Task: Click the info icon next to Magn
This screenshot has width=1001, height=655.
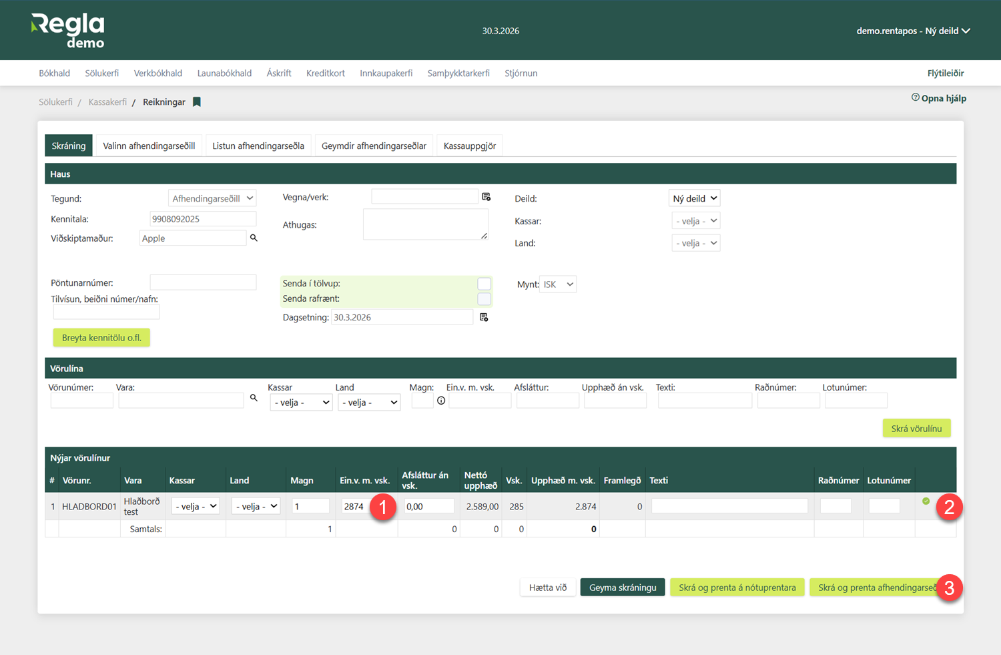Action: pos(441,401)
